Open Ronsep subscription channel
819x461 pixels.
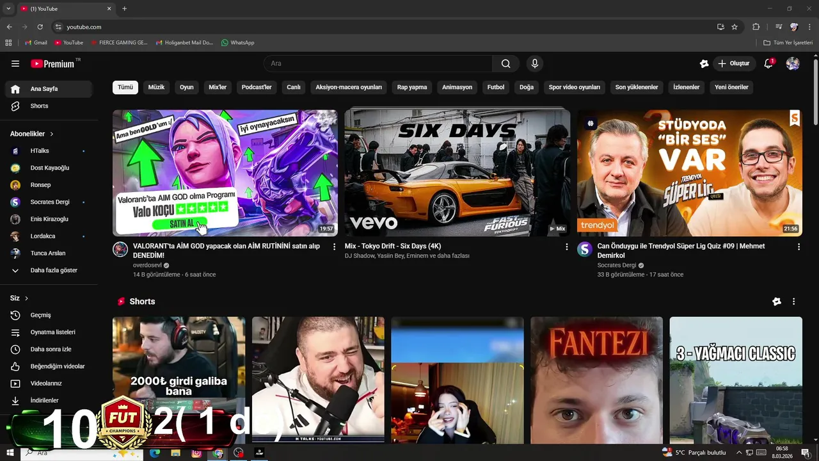49,185
